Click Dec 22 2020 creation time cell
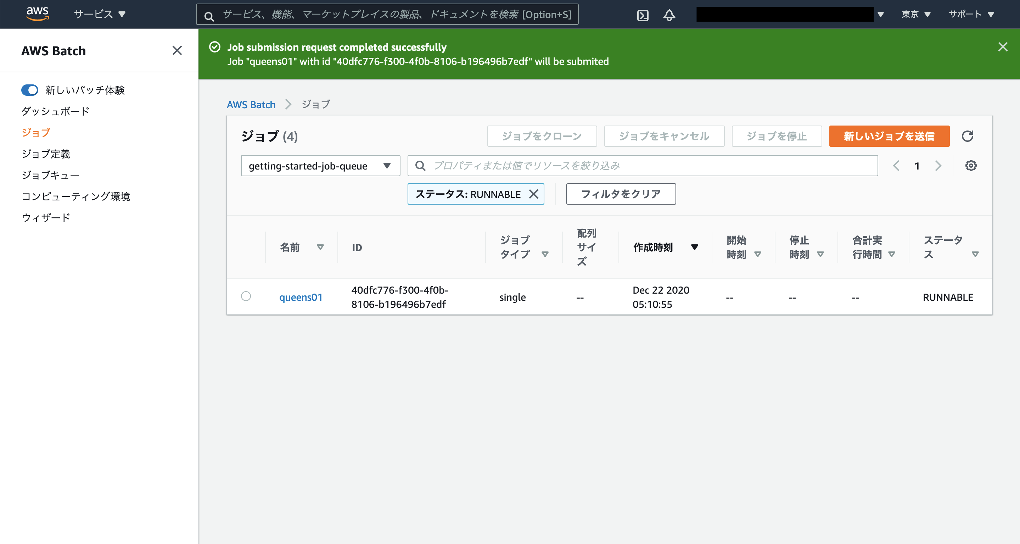Screen dimensions: 1020x544 coord(661,297)
